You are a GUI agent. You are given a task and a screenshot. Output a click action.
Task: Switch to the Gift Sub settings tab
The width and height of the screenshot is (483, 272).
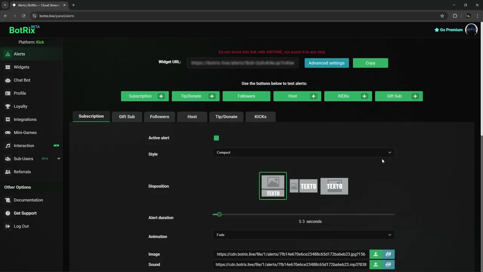click(x=127, y=117)
